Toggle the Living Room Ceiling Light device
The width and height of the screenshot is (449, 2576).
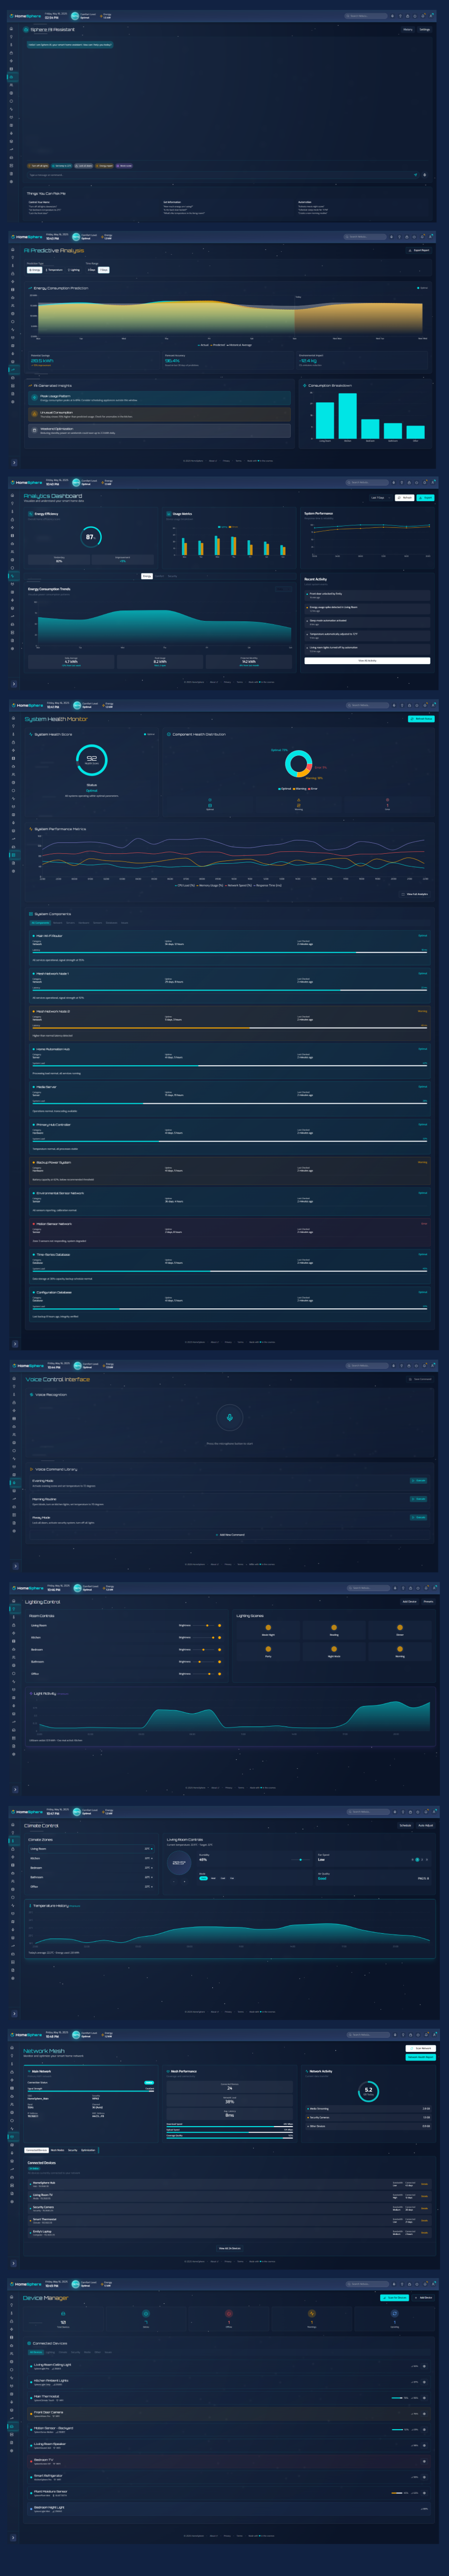pyautogui.click(x=424, y=2367)
